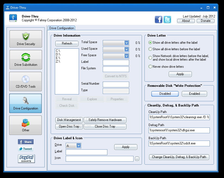224x178 pixels.
Task: Select Show Network drive letters before the label
Action: (179, 58)
